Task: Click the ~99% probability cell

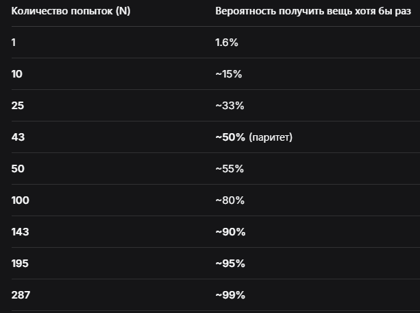Action: coord(230,295)
